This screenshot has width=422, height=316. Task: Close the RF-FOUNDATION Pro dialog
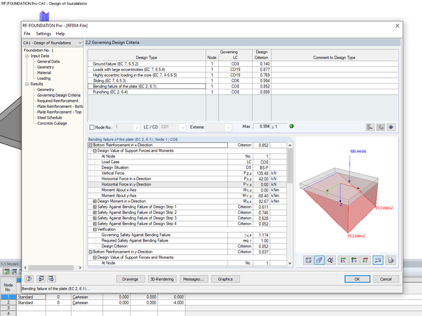[397, 26]
